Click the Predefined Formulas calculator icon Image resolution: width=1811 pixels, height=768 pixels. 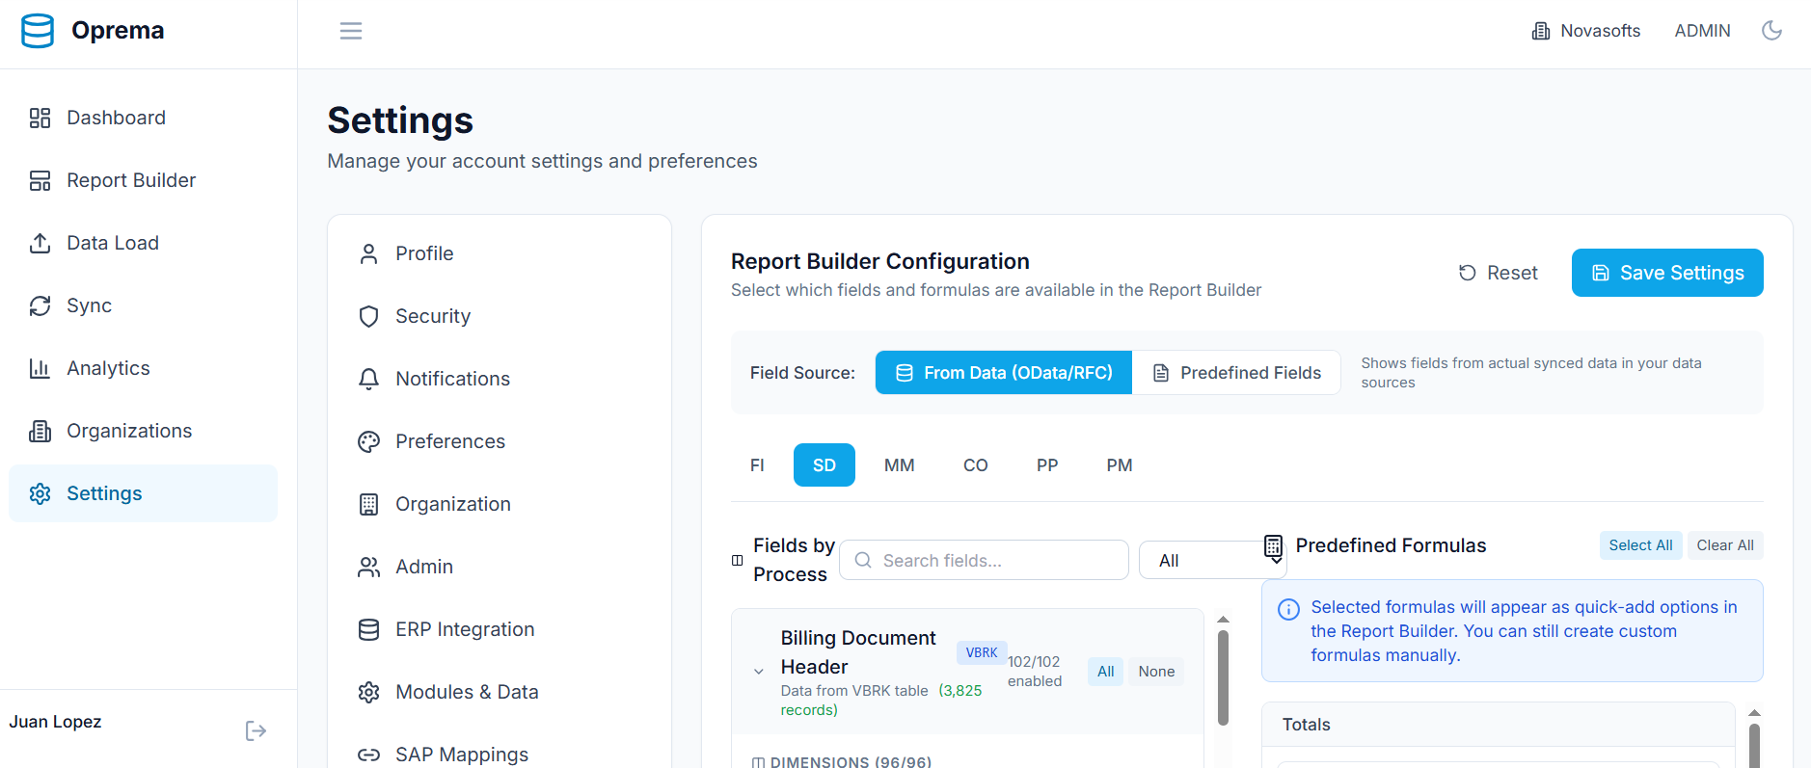pyautogui.click(x=1273, y=547)
